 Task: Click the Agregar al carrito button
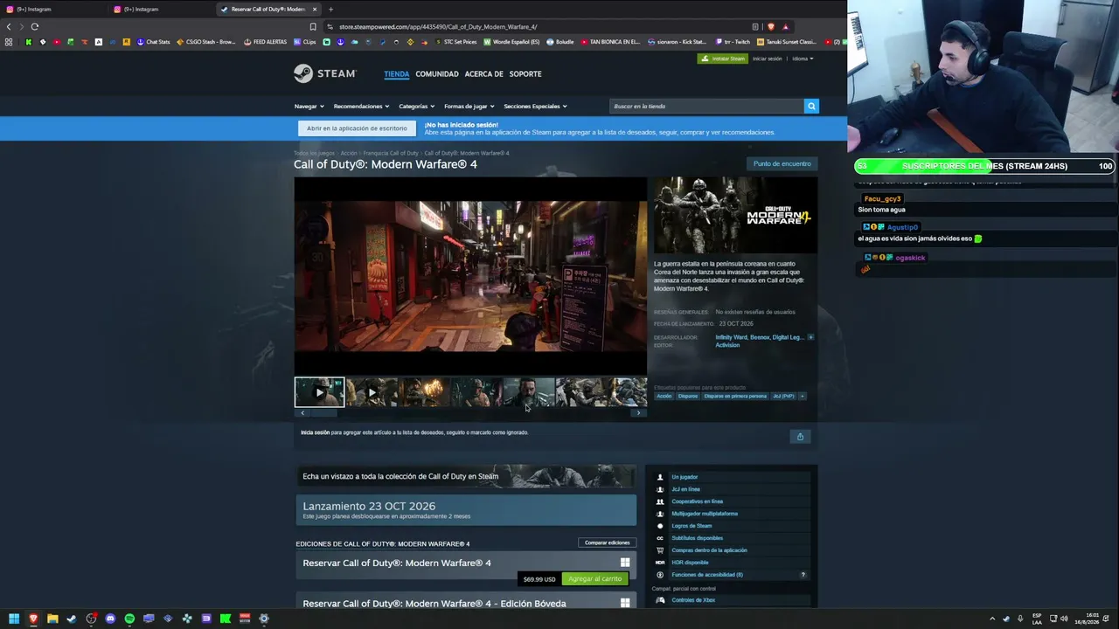(x=594, y=579)
